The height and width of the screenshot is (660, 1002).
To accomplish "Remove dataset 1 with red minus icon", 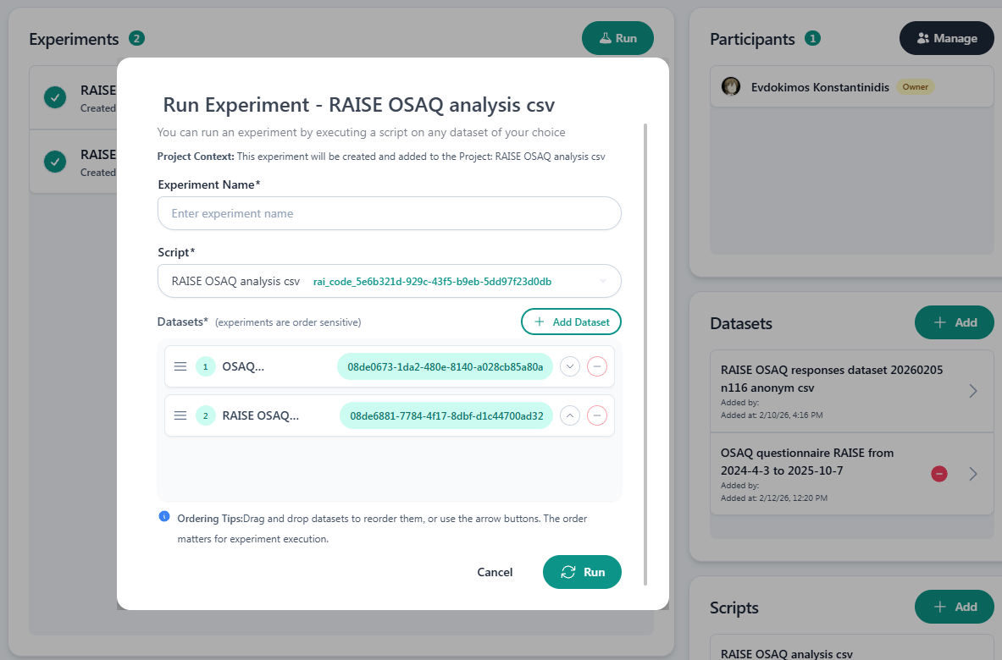I will pyautogui.click(x=597, y=366).
